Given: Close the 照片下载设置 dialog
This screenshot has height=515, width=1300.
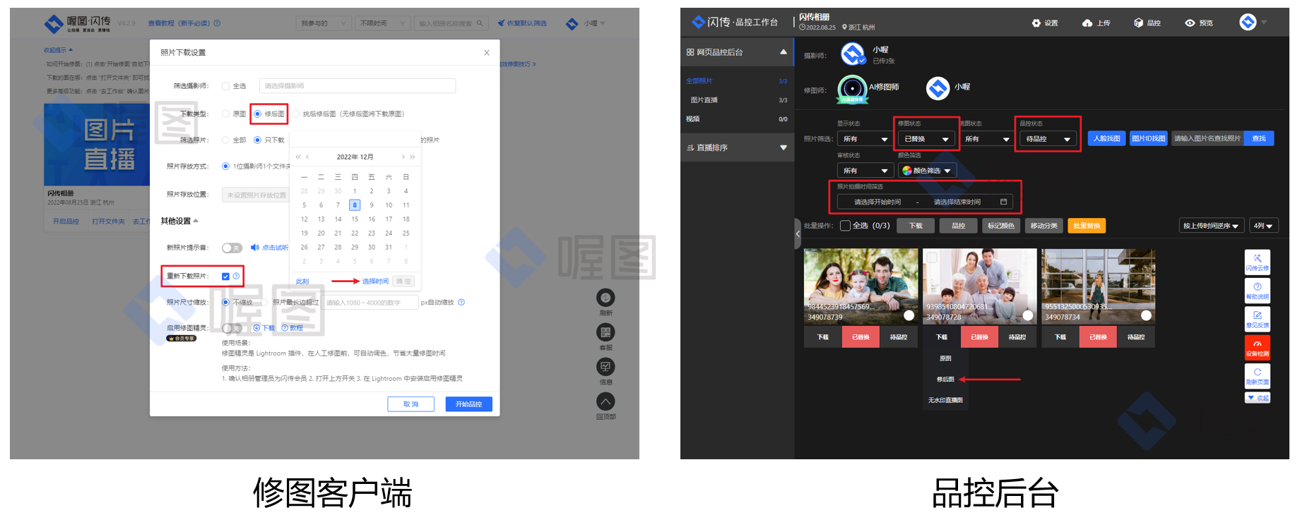Looking at the screenshot, I should (x=486, y=53).
